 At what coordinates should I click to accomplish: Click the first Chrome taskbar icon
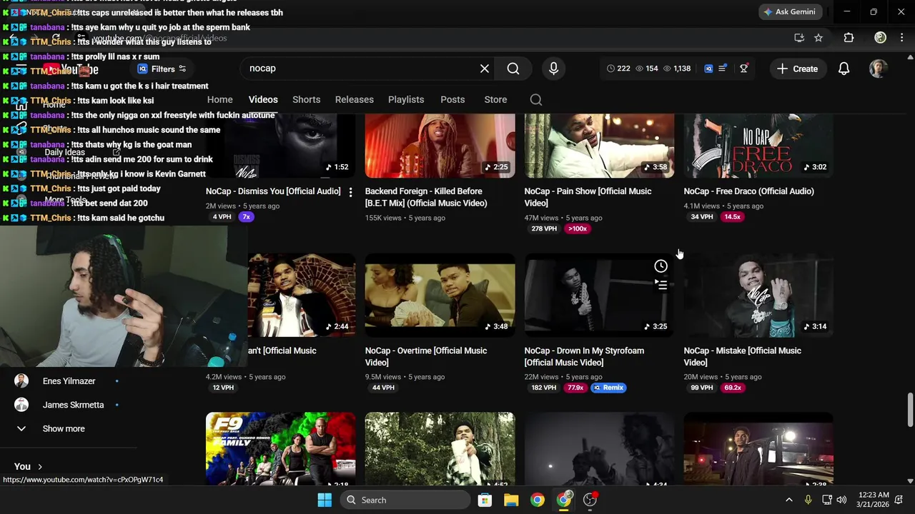pos(538,500)
